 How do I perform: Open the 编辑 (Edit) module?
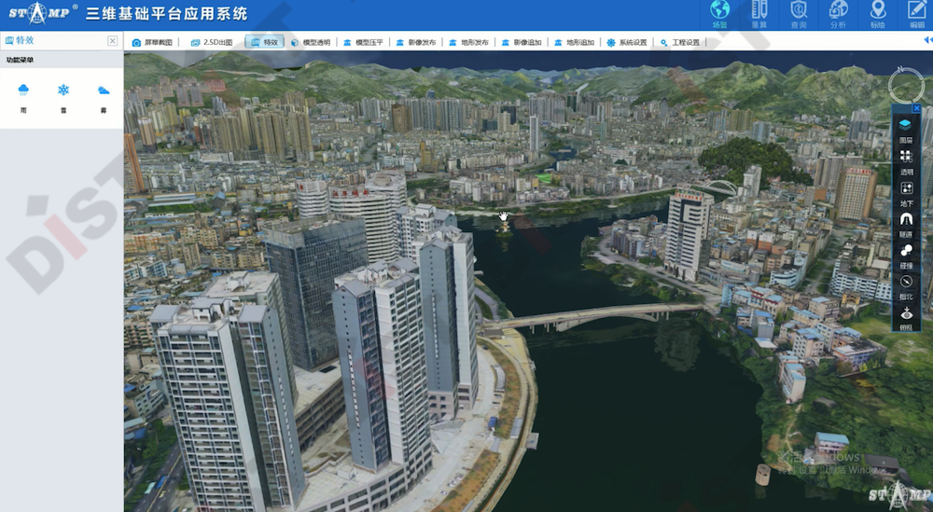coord(916,14)
